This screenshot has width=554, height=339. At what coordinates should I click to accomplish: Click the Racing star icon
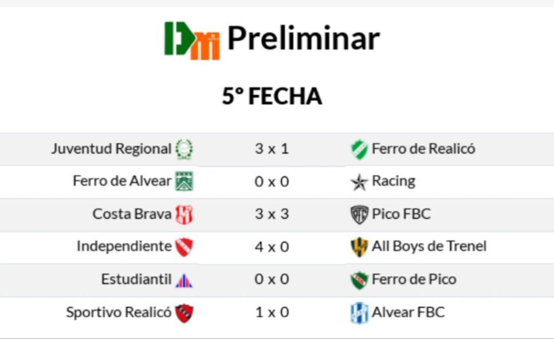click(x=359, y=182)
